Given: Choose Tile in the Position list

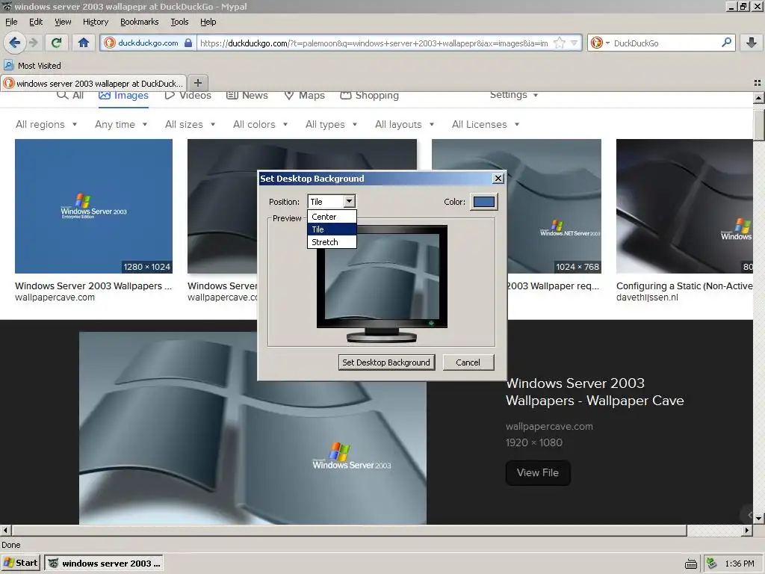Looking at the screenshot, I should (x=332, y=229).
